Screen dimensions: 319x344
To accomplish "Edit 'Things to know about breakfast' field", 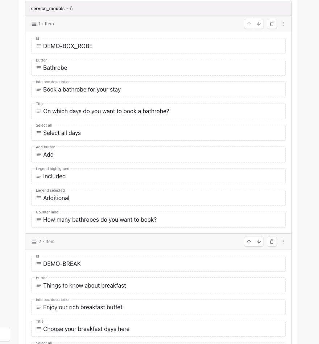I will pyautogui.click(x=158, y=286).
